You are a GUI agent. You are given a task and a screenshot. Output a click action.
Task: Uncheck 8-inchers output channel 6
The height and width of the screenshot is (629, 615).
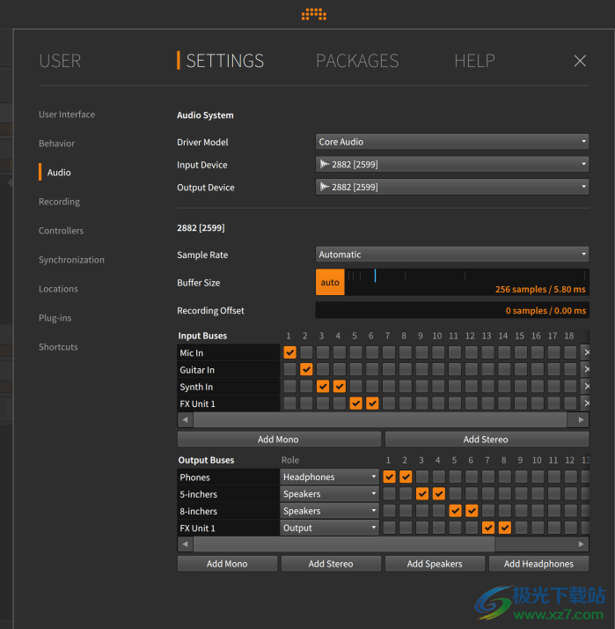472,511
